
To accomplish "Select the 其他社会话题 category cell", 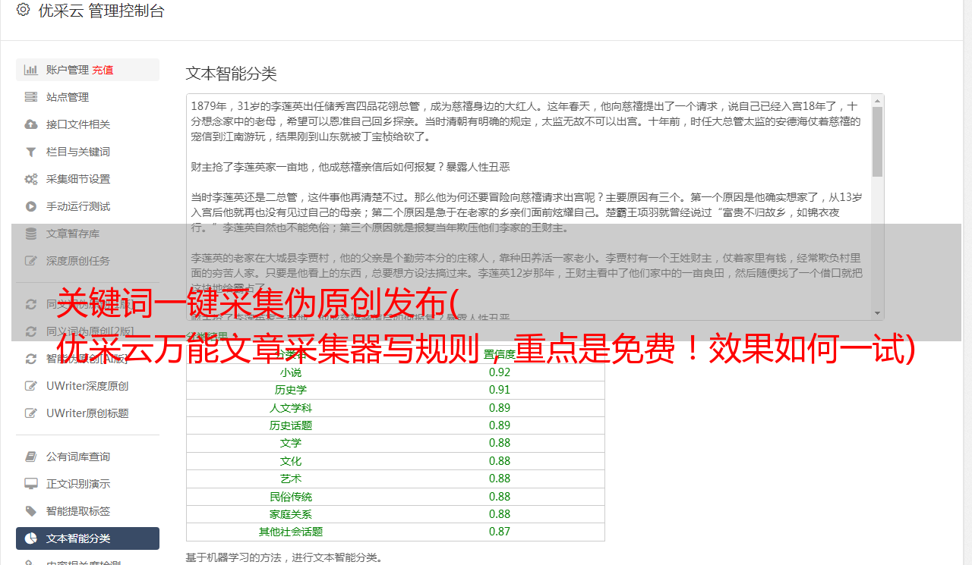I will 291,532.
